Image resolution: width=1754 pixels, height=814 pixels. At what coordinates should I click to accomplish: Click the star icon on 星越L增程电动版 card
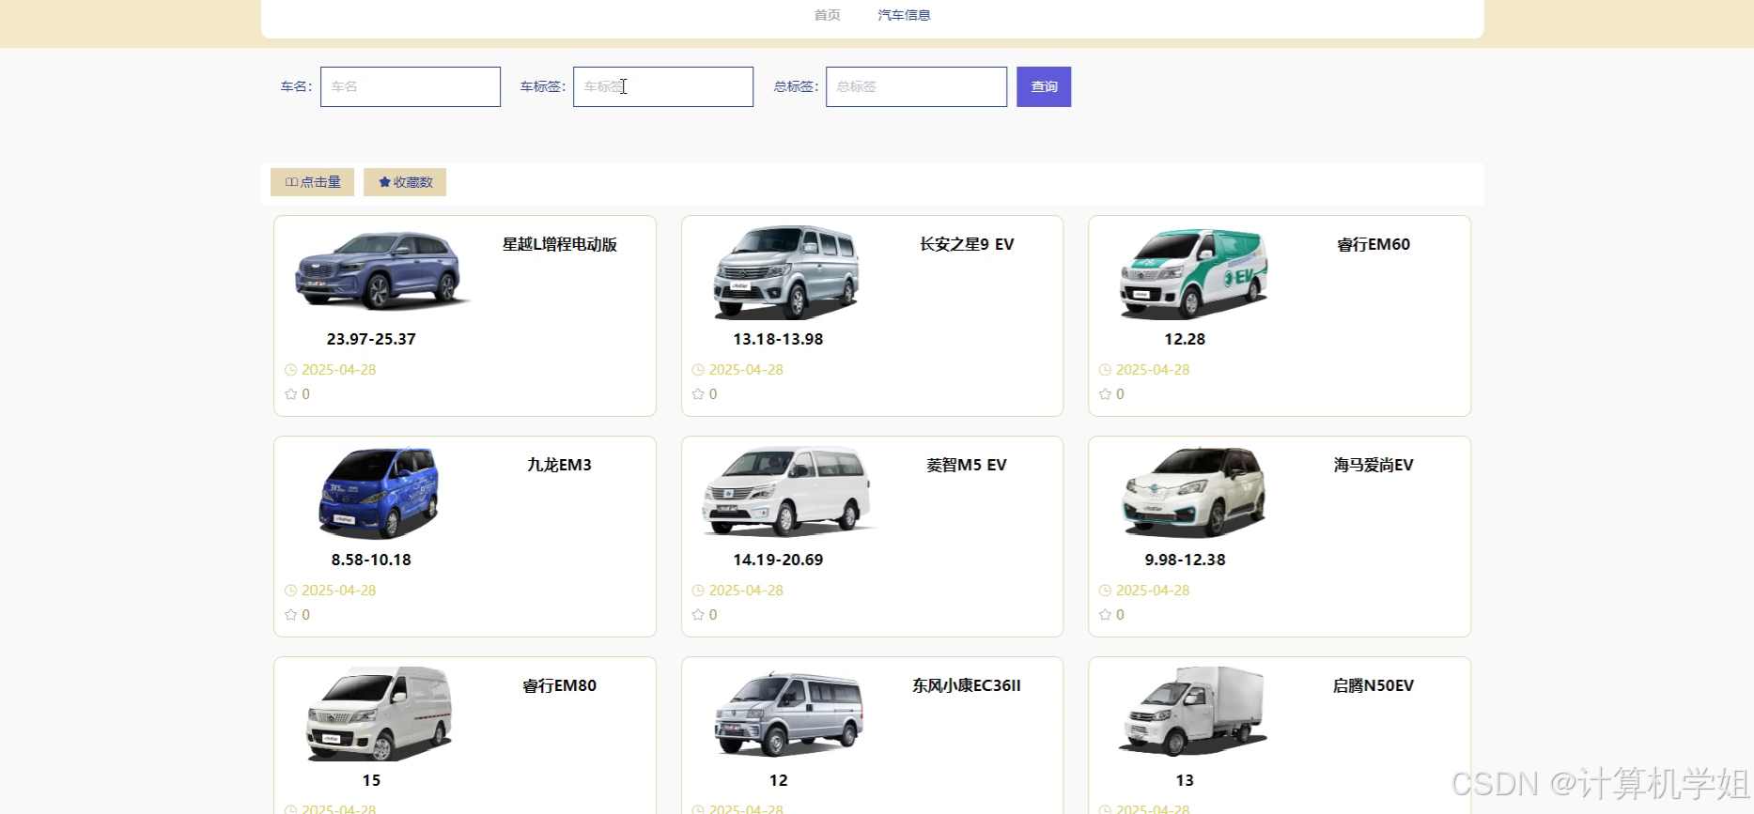tap(291, 394)
